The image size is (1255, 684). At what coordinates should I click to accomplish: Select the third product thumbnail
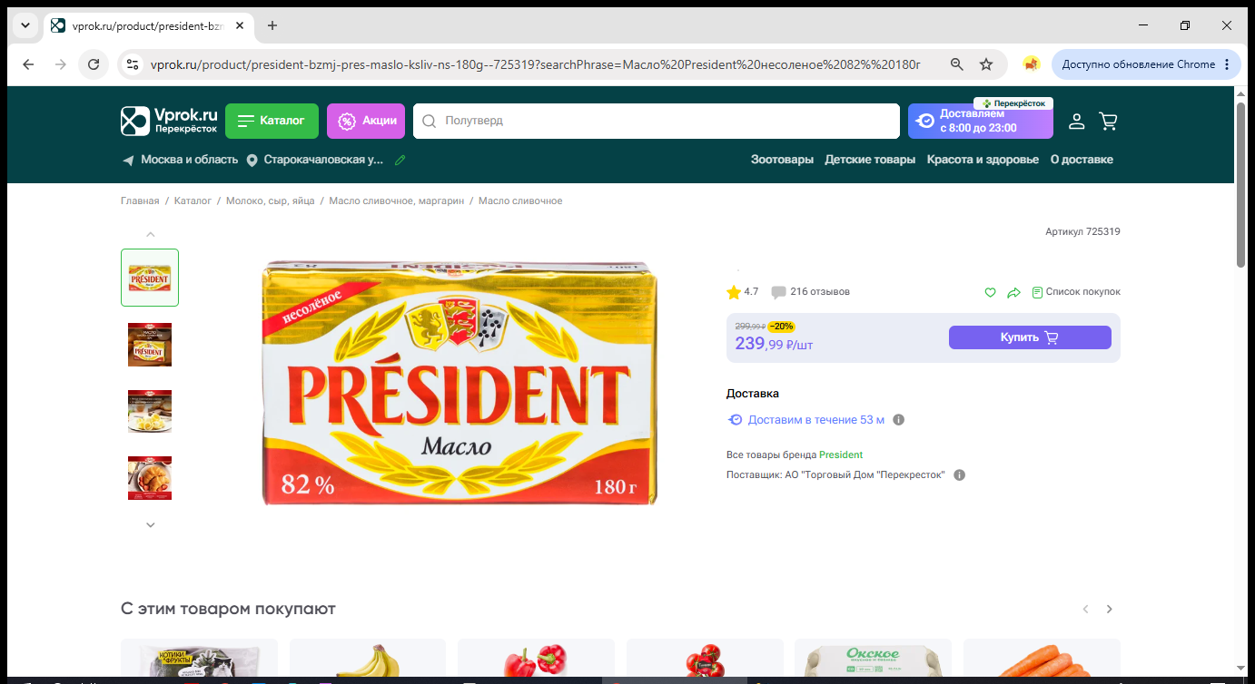click(x=150, y=411)
